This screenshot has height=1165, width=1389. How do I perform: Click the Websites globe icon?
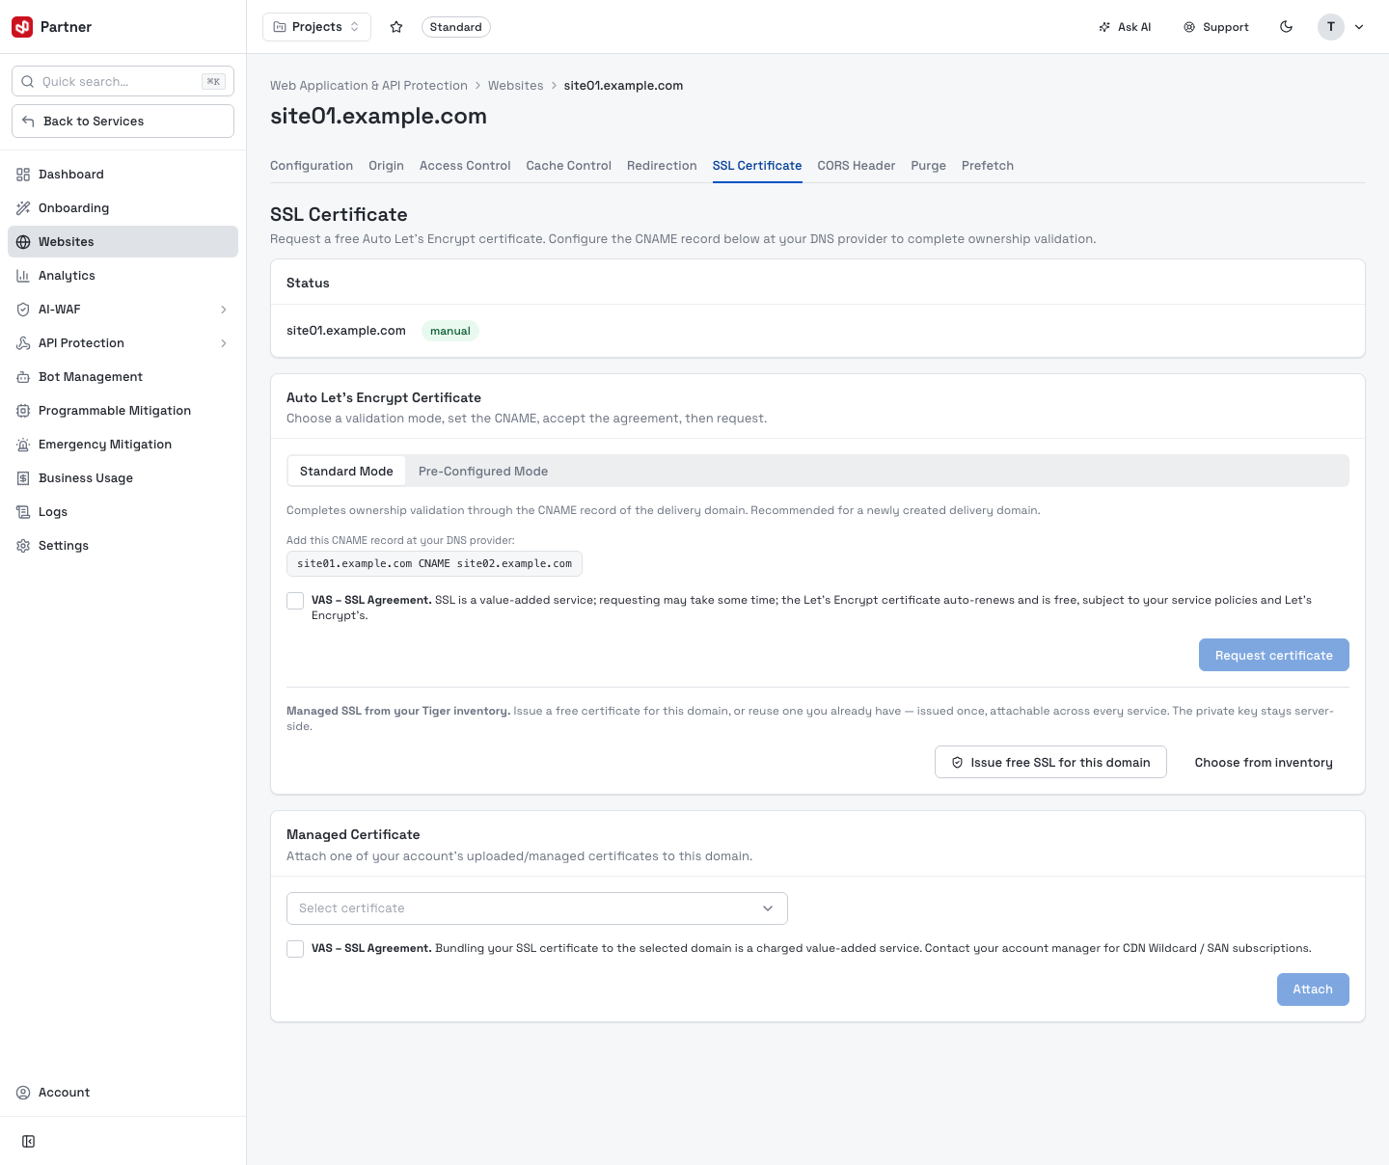(x=23, y=242)
